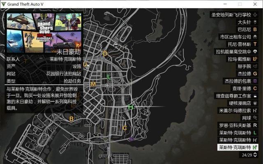Choose the 罗恩·亚科夫斯基 R legend entry
Image resolution: width=263 pixels, height=164 pixels.
pyautogui.click(x=238, y=125)
